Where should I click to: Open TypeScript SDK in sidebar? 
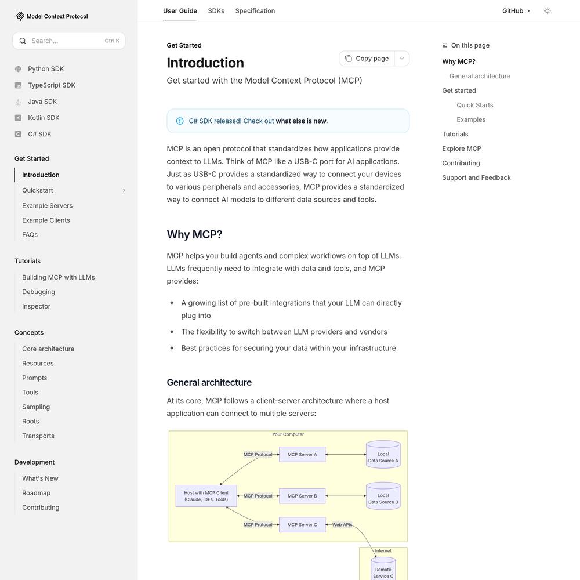[x=52, y=85]
